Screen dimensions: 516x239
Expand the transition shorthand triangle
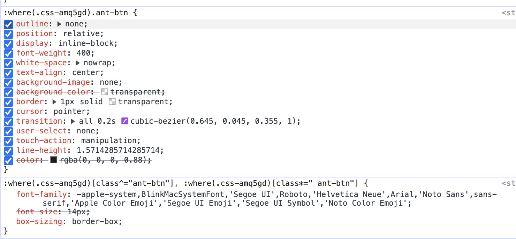(73, 121)
